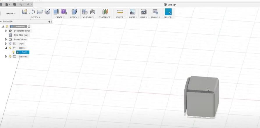Viewport: 260px width, 128px height.
Task: Open the ASSEMBLE menu
Action: [x=89, y=17]
